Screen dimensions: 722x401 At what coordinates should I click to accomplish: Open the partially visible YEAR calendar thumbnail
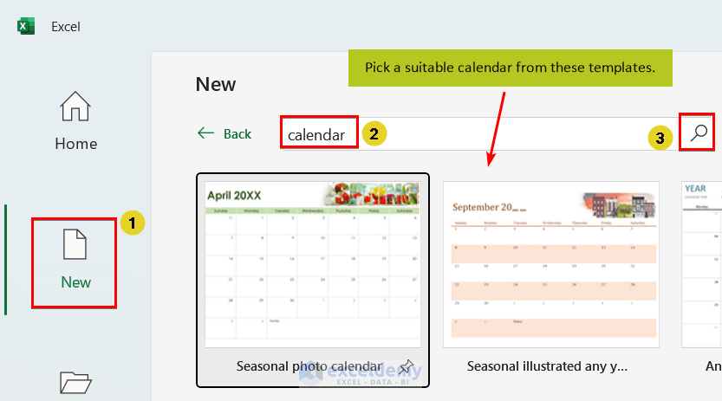coord(702,263)
